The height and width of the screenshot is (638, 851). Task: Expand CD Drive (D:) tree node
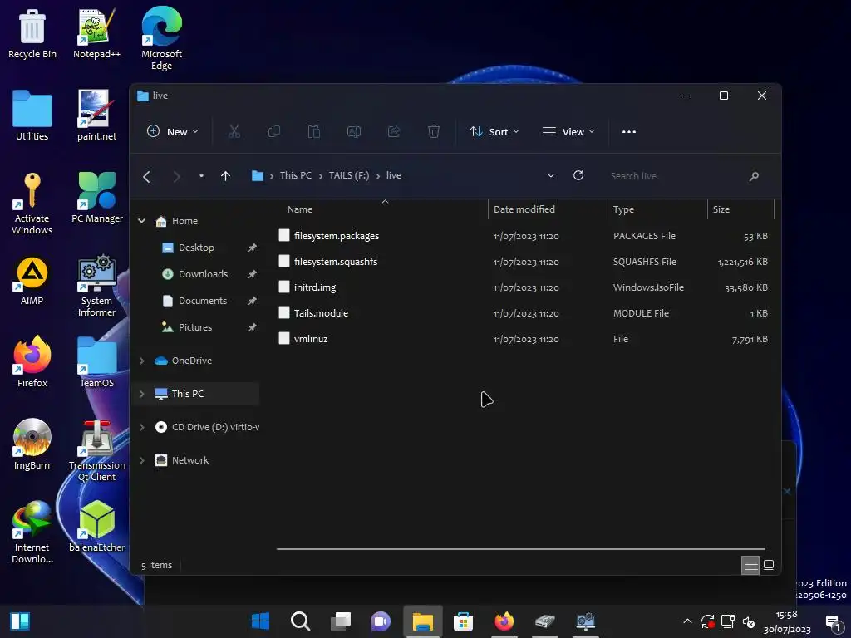141,427
